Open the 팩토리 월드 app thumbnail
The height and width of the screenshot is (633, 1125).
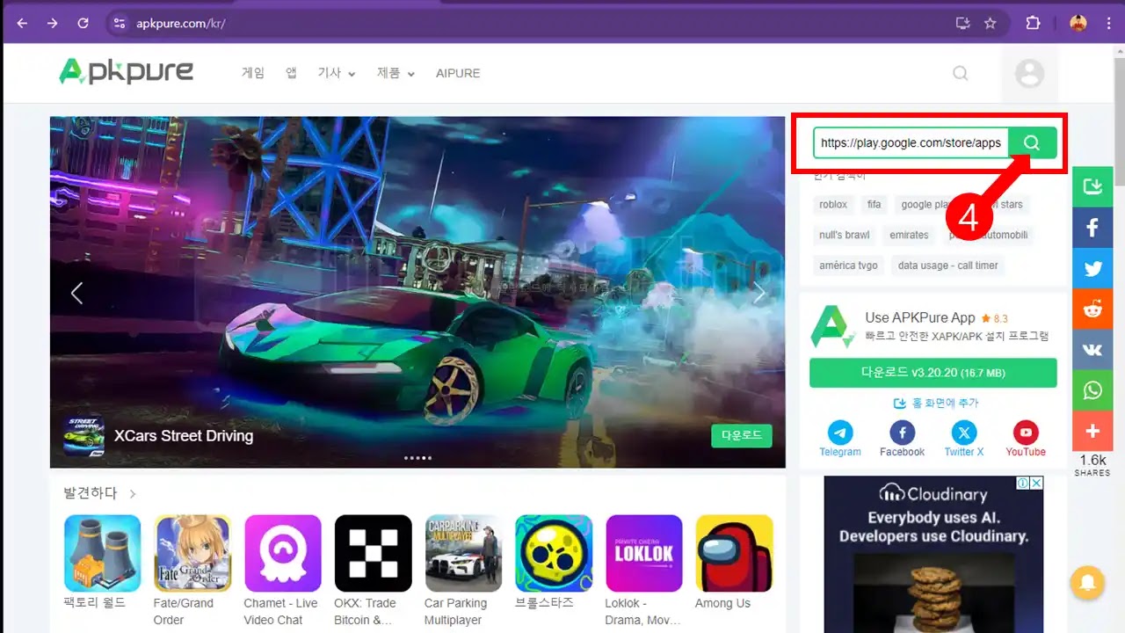coord(102,553)
